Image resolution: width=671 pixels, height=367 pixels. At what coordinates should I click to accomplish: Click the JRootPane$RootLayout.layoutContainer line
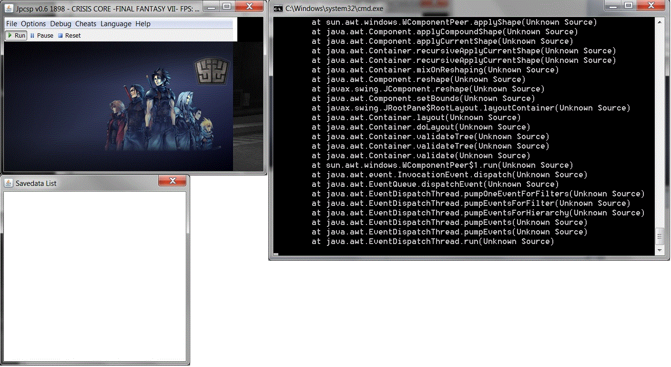tap(471, 108)
